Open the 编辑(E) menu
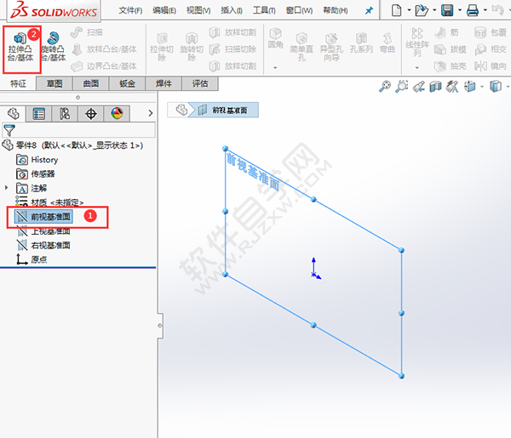 tap(164, 11)
